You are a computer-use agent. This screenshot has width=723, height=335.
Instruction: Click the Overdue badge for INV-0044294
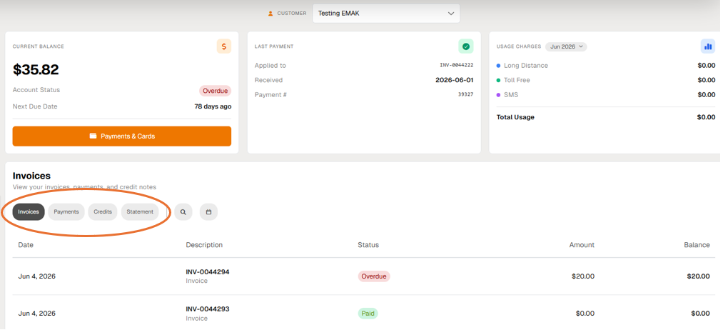[x=374, y=276]
